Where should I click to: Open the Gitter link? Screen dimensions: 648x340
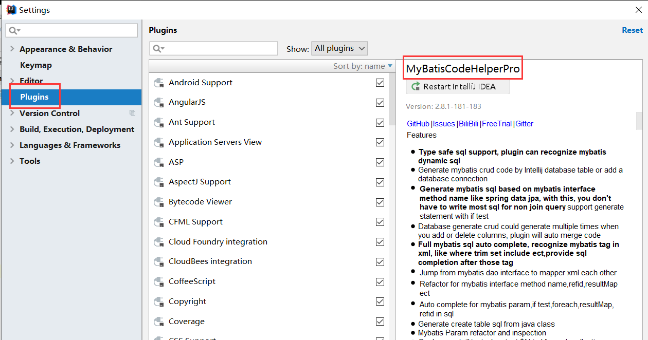point(525,124)
